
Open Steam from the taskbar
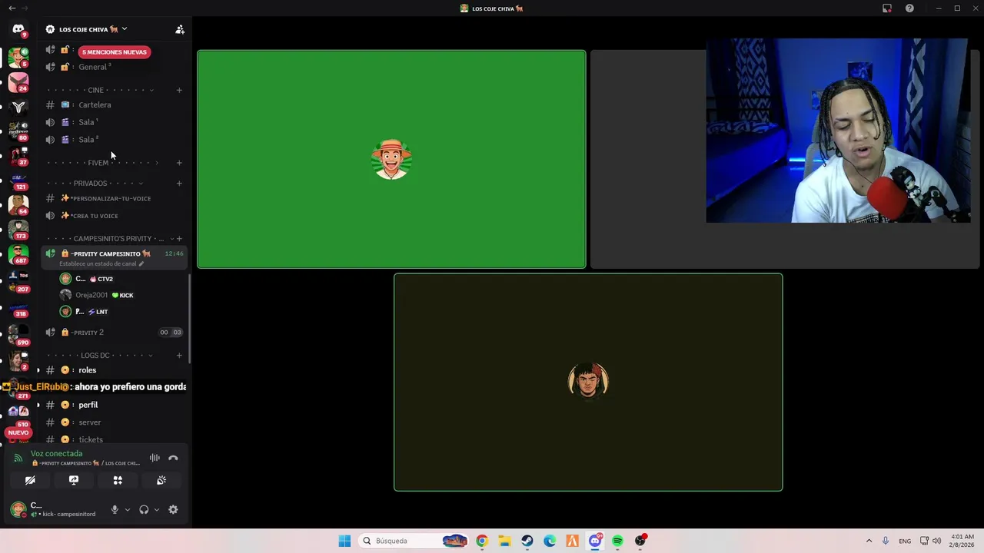[527, 541]
